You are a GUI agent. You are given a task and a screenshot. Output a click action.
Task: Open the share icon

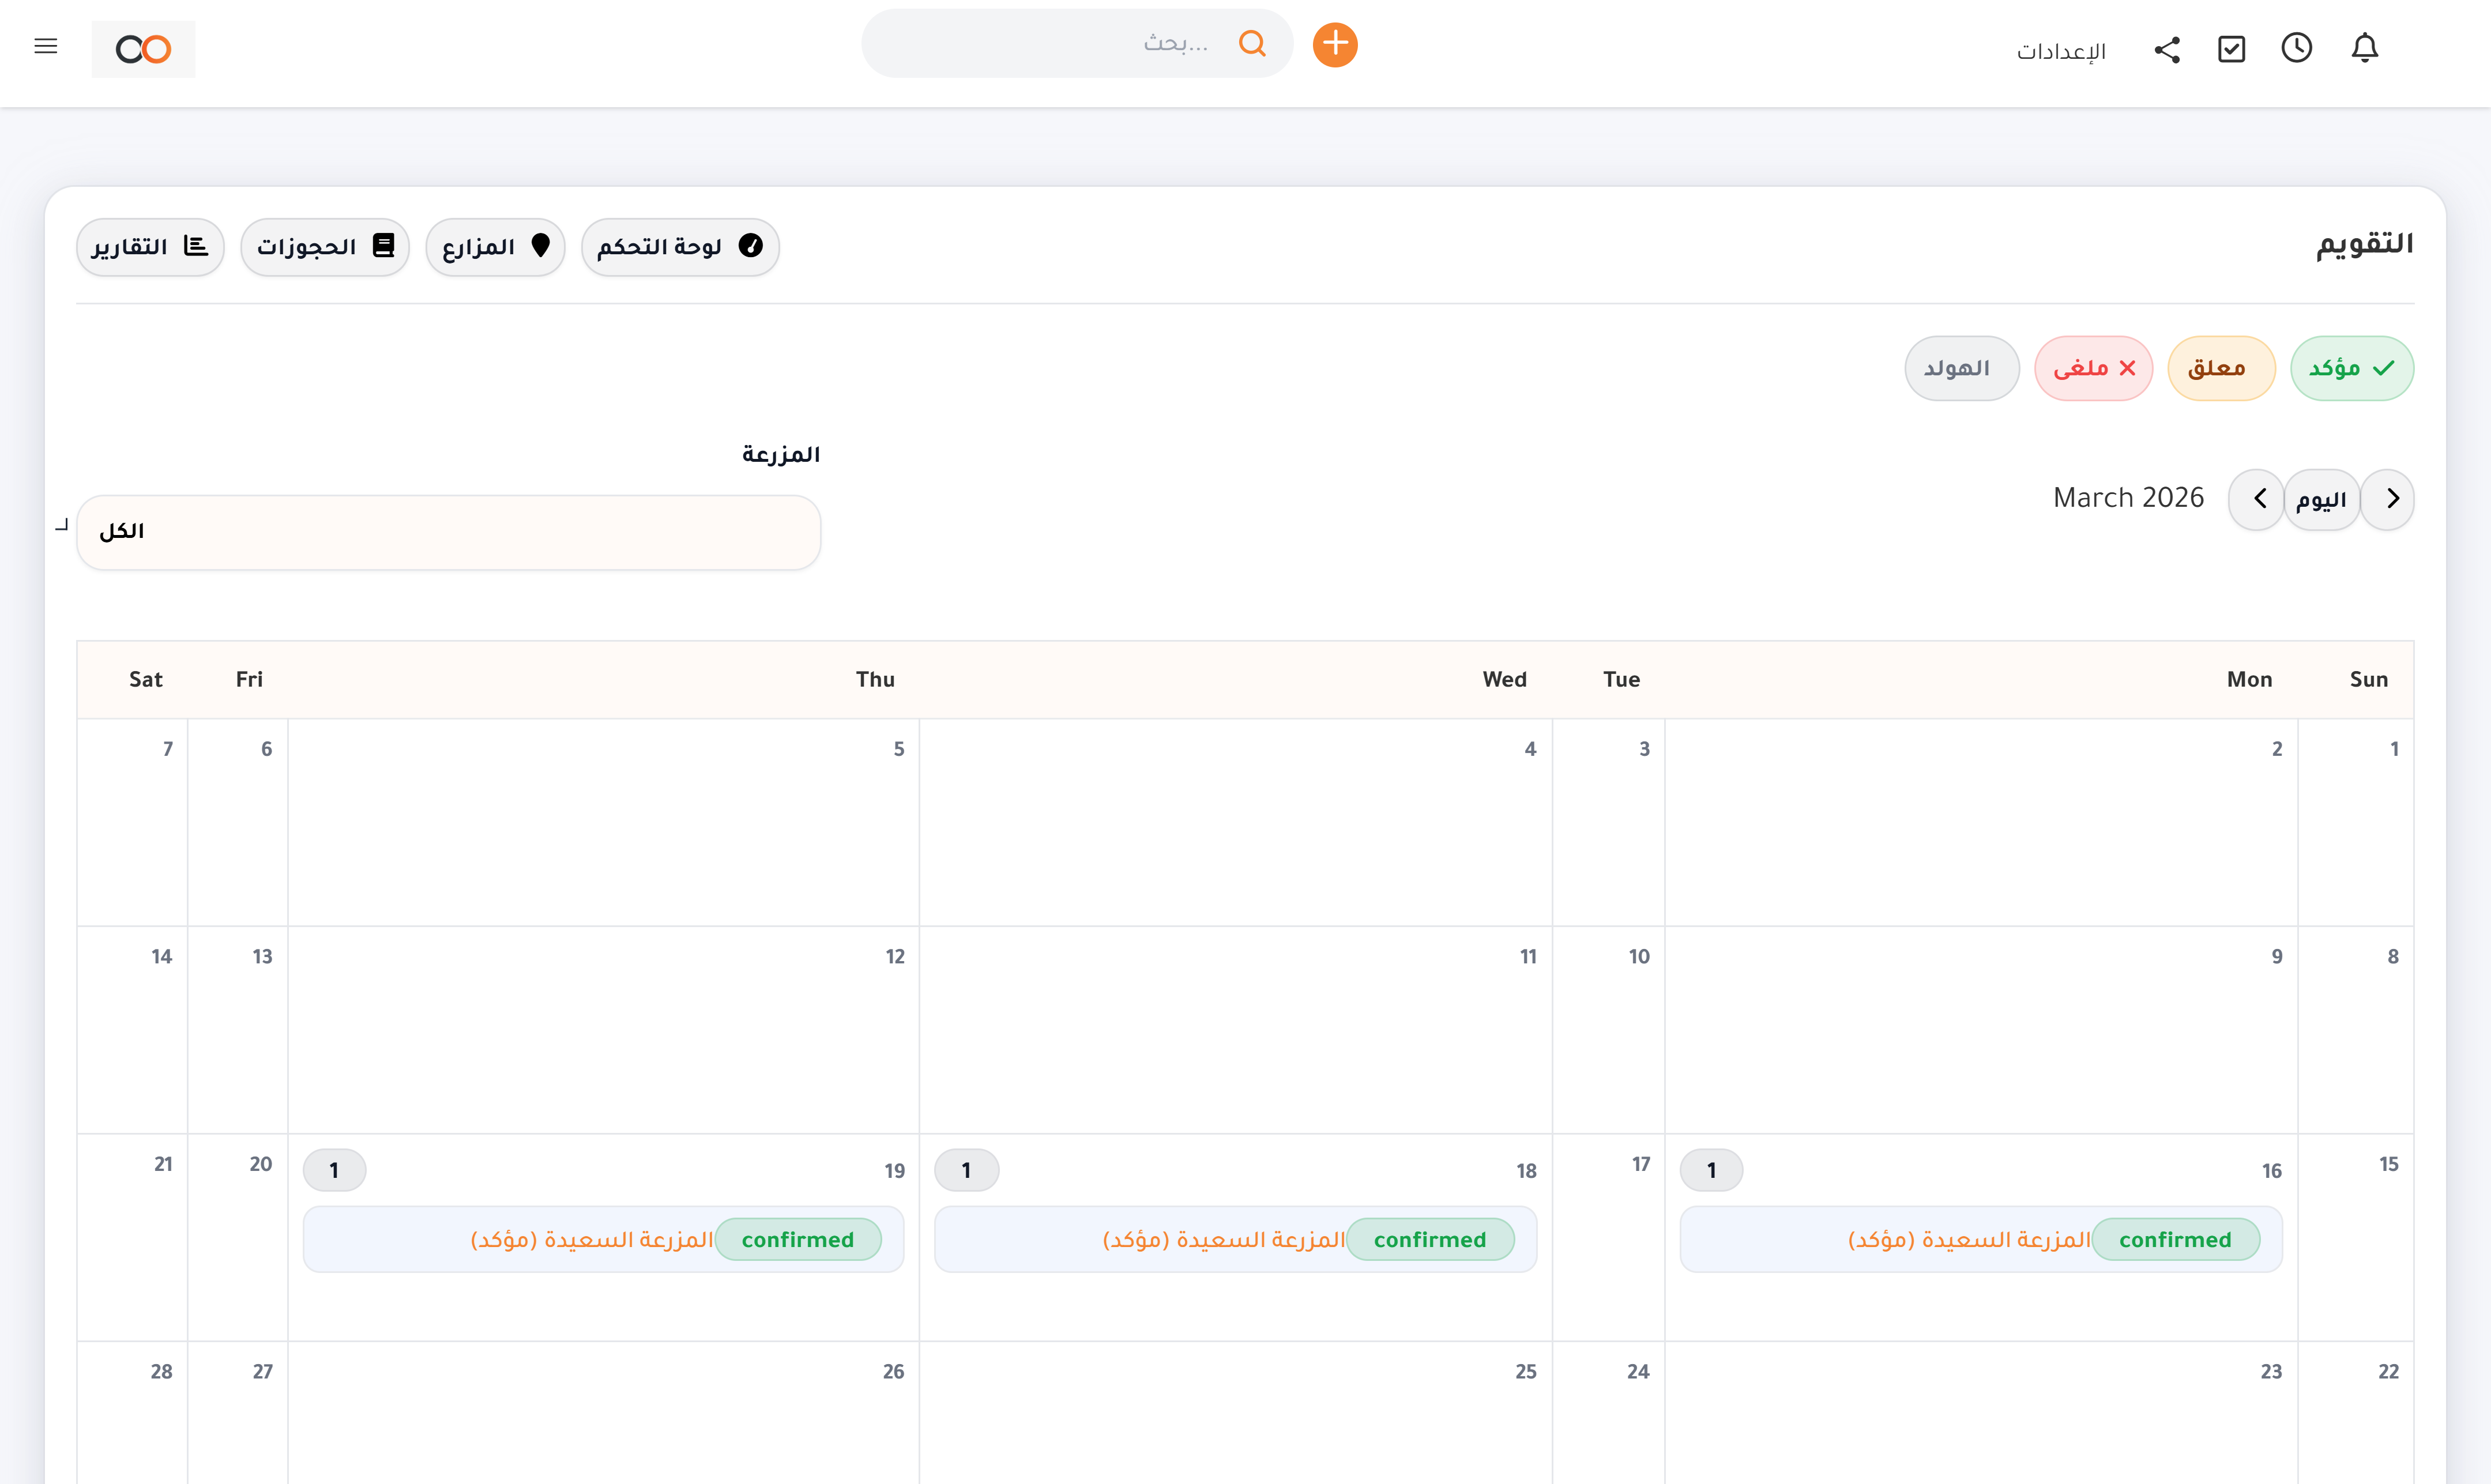(x=2167, y=47)
